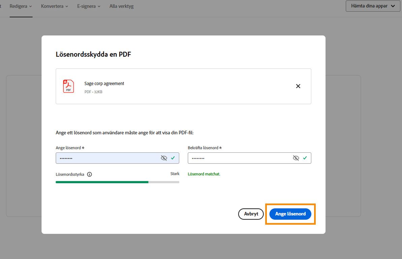Select Alla verktyg in the top menu

coord(121,6)
